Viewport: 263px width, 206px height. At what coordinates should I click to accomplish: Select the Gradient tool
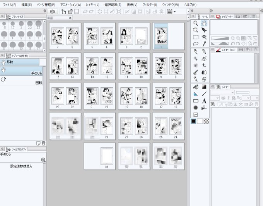(204, 87)
